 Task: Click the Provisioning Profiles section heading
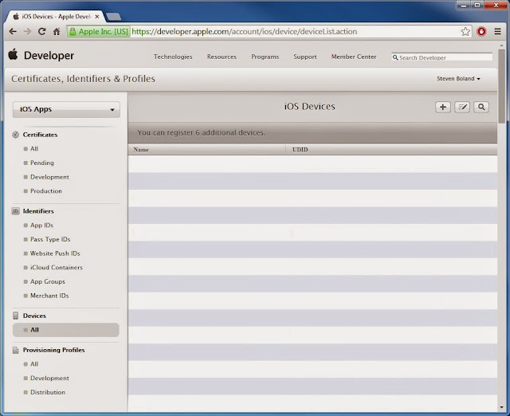pyautogui.click(x=53, y=350)
